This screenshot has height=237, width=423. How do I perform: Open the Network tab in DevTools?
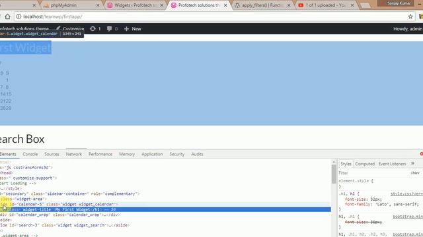click(73, 154)
